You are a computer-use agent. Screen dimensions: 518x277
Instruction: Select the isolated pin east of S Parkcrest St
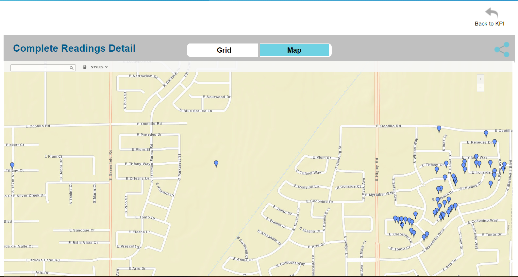(x=216, y=164)
